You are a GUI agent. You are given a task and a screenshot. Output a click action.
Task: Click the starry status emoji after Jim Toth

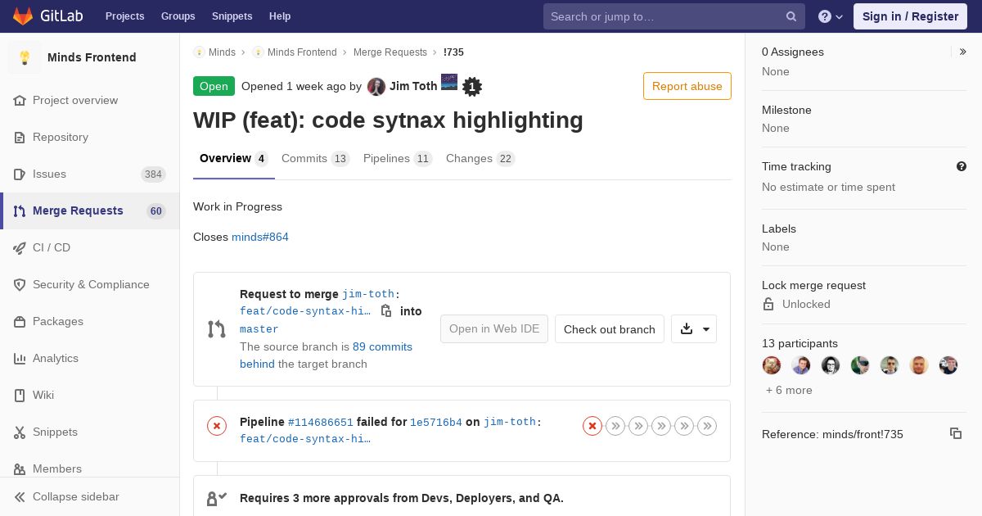[x=449, y=81]
